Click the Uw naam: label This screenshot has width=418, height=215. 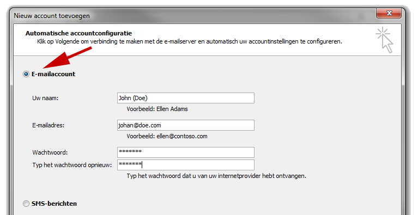(x=45, y=98)
